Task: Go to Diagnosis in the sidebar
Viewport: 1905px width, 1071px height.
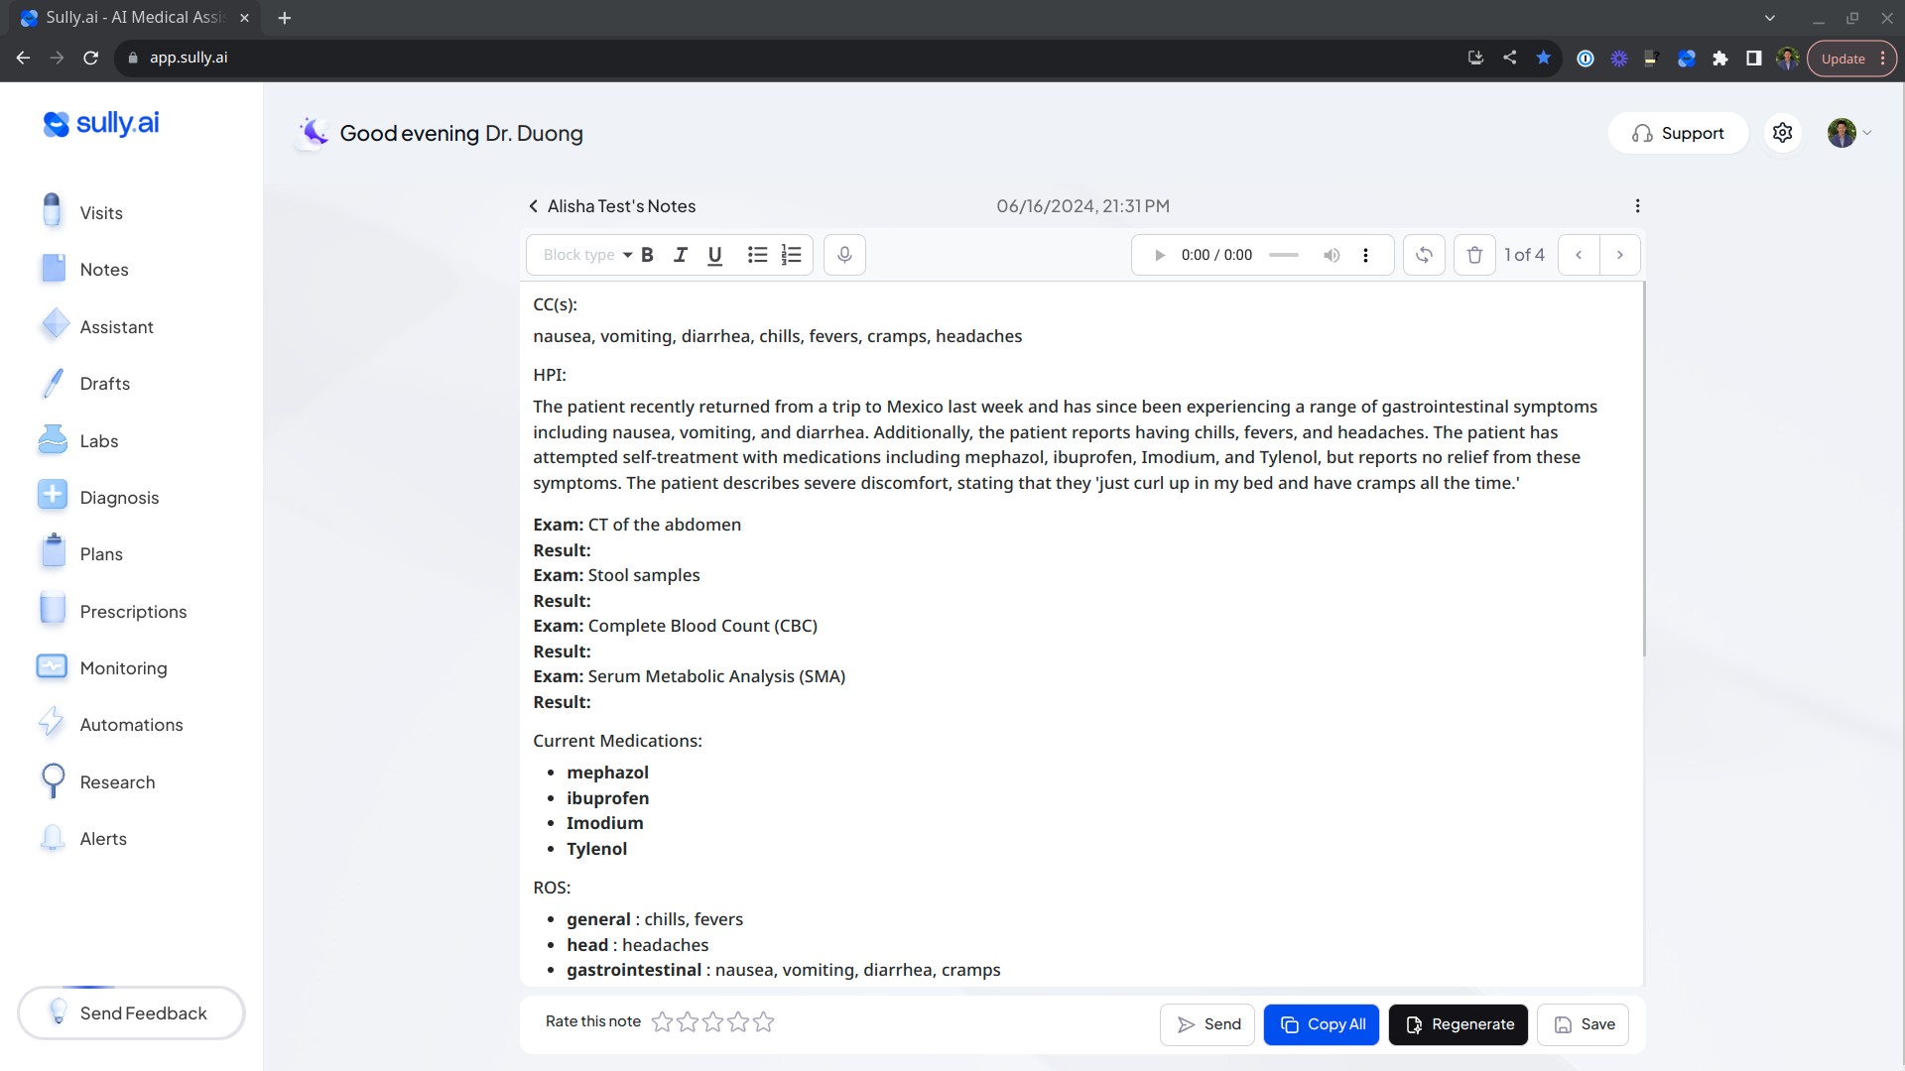Action: [119, 498]
